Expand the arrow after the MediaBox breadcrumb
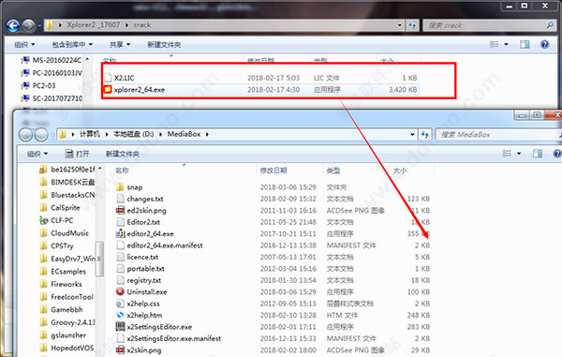Image resolution: width=562 pixels, height=357 pixels. [x=207, y=134]
